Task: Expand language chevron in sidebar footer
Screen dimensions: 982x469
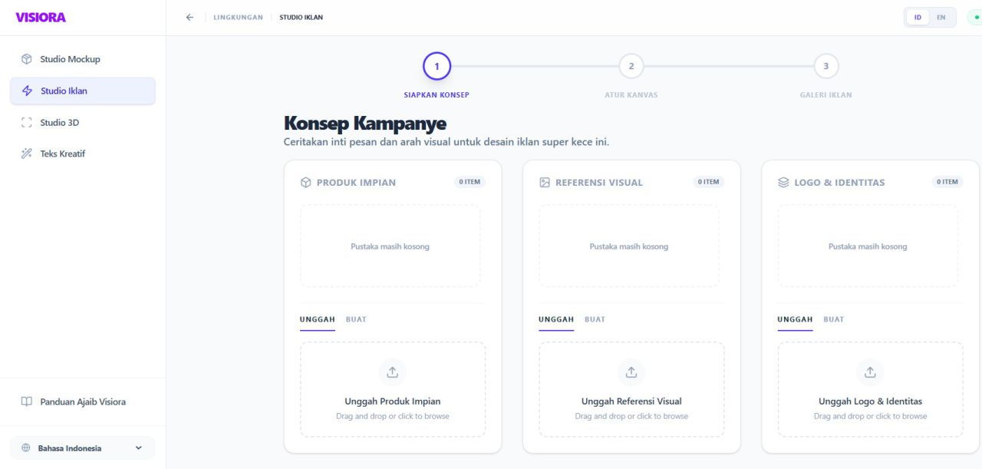Action: pyautogui.click(x=139, y=448)
